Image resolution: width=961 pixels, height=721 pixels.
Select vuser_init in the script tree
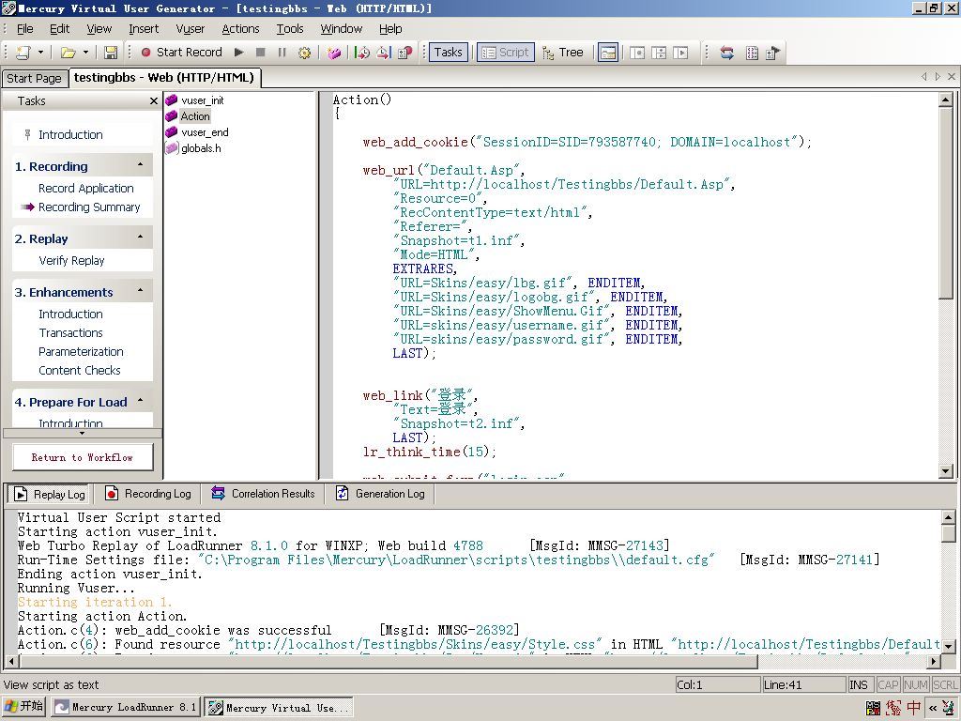[x=203, y=100]
